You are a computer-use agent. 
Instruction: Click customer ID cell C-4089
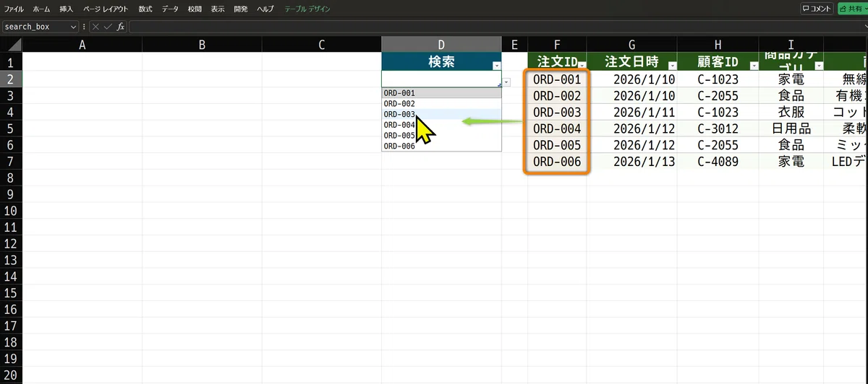718,161
